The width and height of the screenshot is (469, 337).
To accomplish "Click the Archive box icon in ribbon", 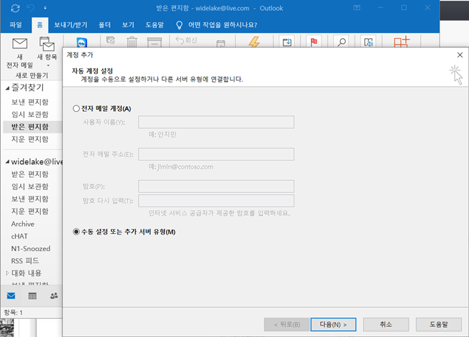I will 154,42.
